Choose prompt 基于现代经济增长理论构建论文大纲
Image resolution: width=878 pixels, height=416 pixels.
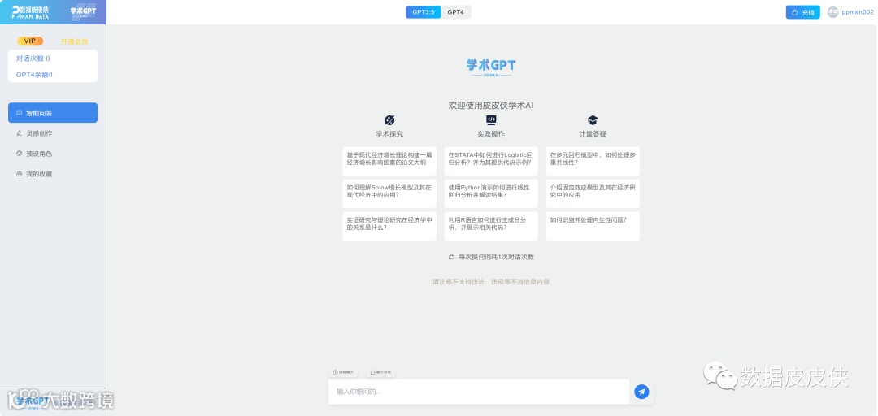(x=389, y=161)
